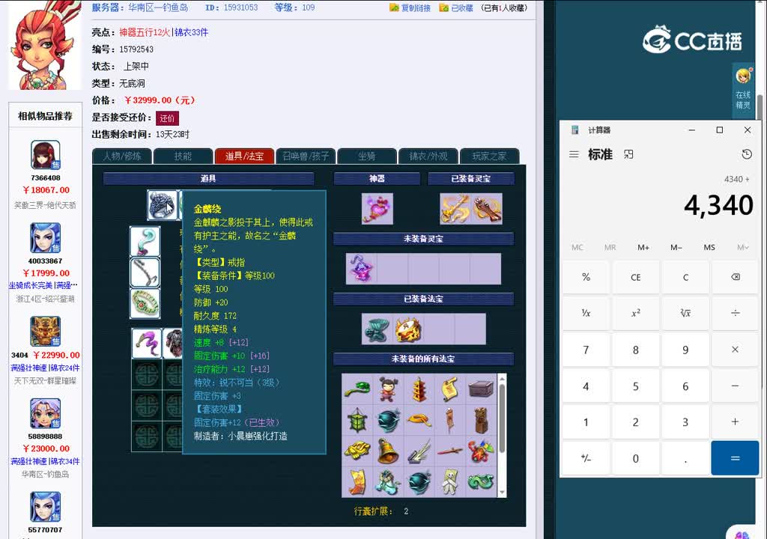This screenshot has height=539, width=767.
Task: Click the 坐骑成长完美 highlight link
Action: (x=30, y=286)
